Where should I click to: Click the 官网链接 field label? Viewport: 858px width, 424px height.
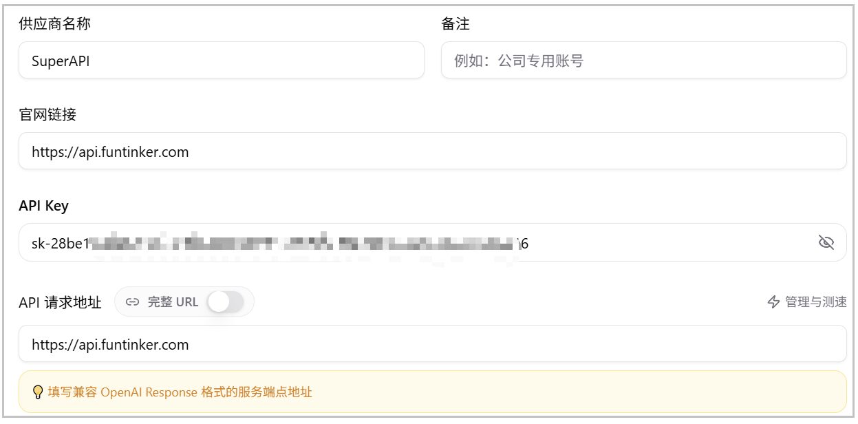47,114
